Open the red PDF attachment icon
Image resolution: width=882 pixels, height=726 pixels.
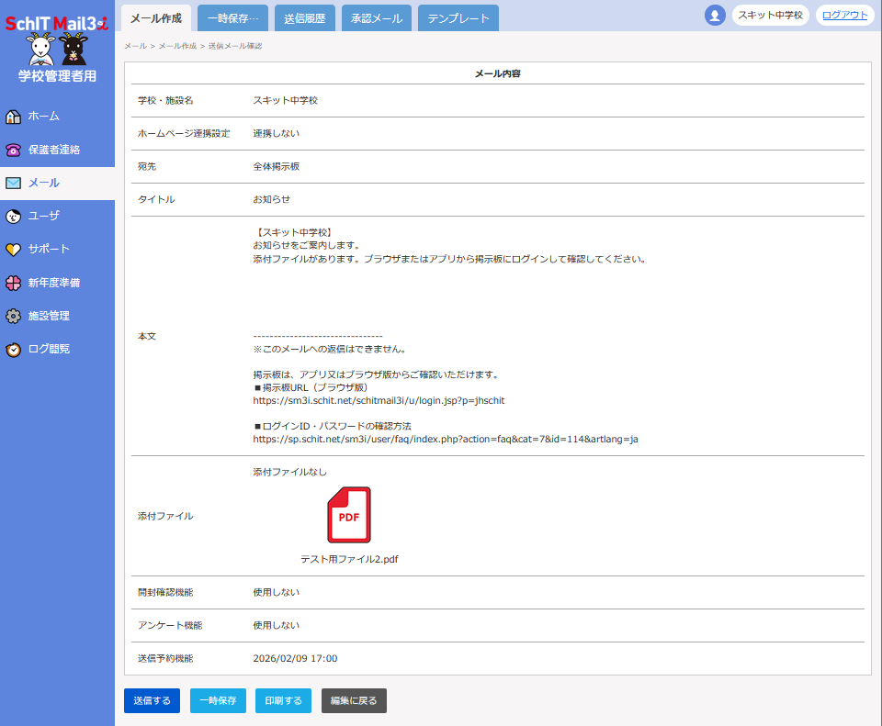349,515
